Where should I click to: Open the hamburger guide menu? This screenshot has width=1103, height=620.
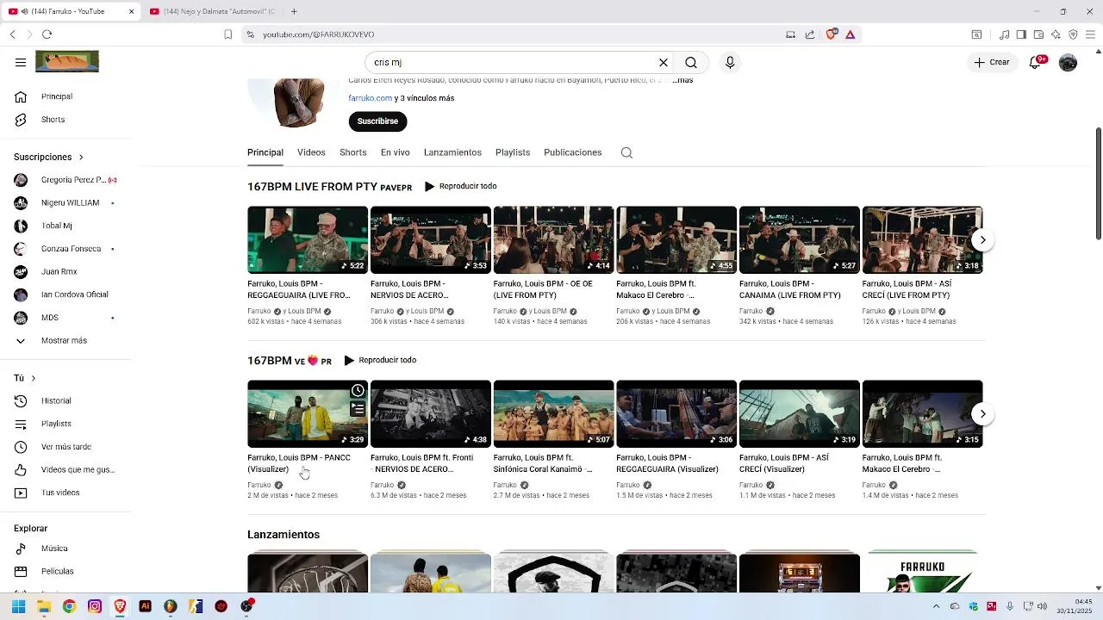pyautogui.click(x=20, y=62)
